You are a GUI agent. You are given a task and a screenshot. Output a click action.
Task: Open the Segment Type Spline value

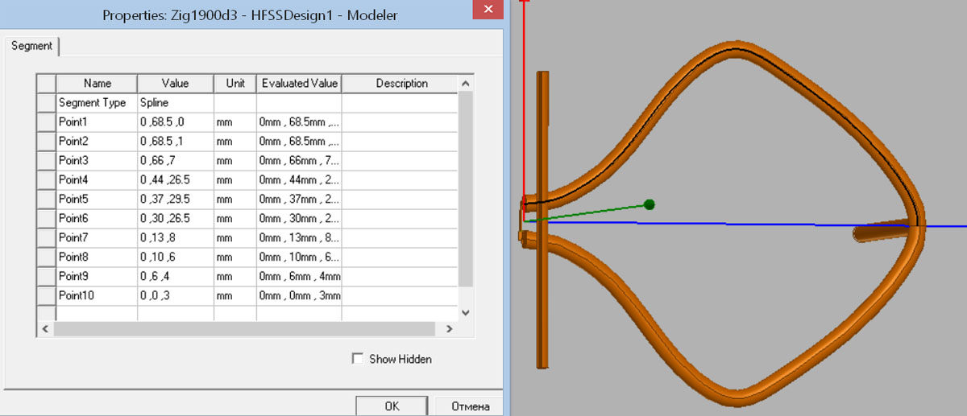point(175,103)
